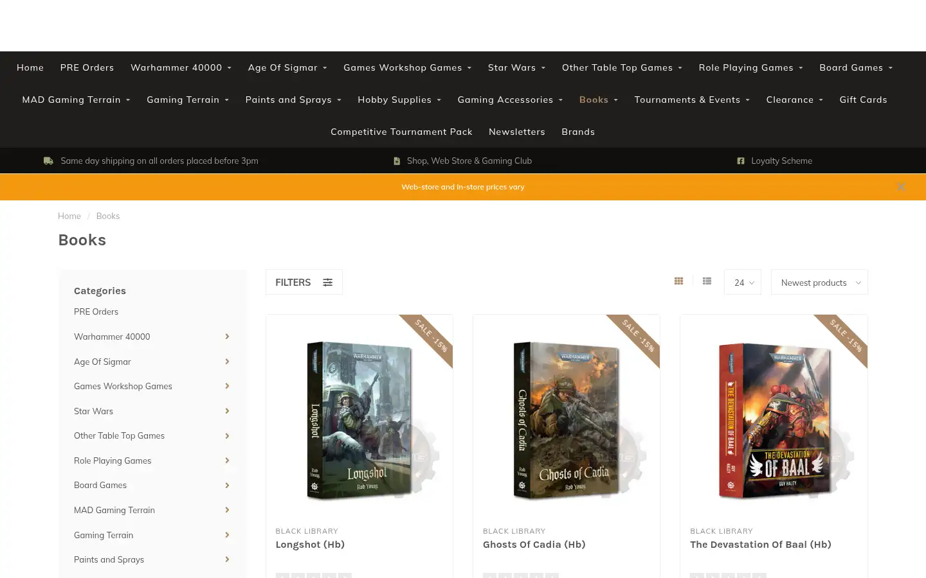Open Tournaments & Events navigation menu
The image size is (926, 578).
coord(692,100)
